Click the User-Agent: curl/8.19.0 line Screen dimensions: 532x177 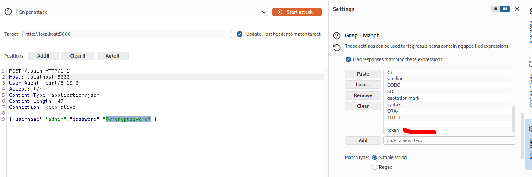pyautogui.click(x=44, y=83)
